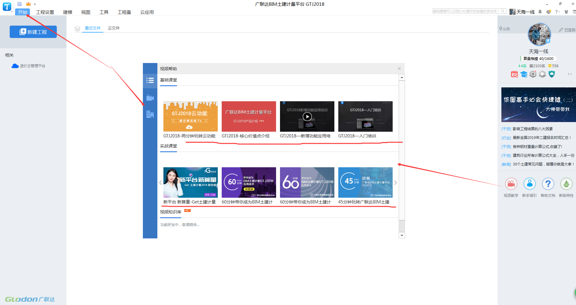
Task: Show next videos with right chevron
Action: [396, 183]
